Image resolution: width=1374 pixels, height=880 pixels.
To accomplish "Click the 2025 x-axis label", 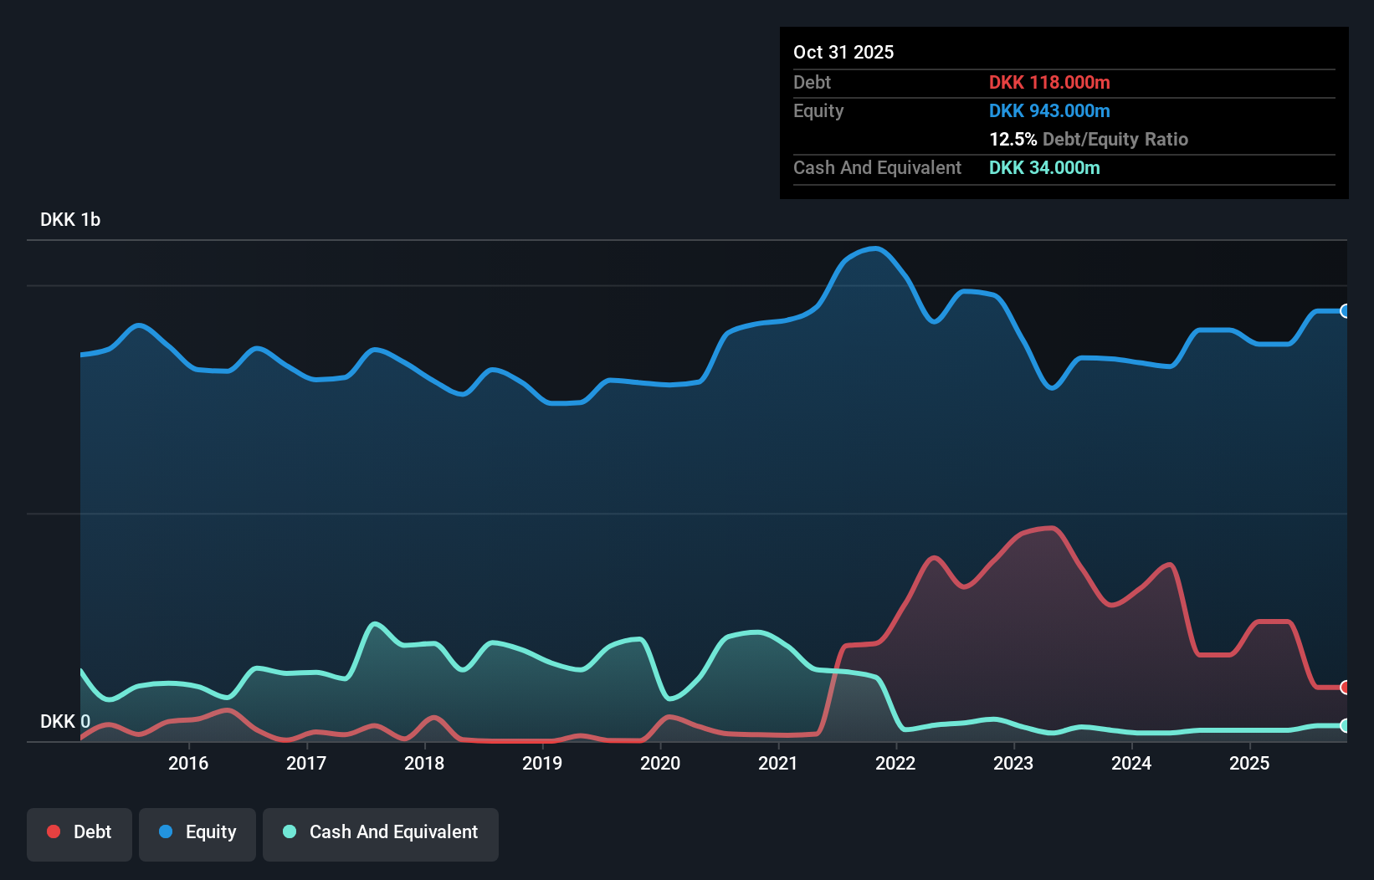I will [x=1249, y=763].
